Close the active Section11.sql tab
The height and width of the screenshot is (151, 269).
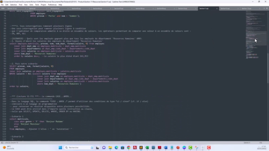pyautogui.click(x=217, y=8)
